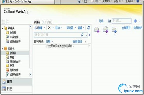Open the 垃圾邮件 junk folder

coord(12,70)
